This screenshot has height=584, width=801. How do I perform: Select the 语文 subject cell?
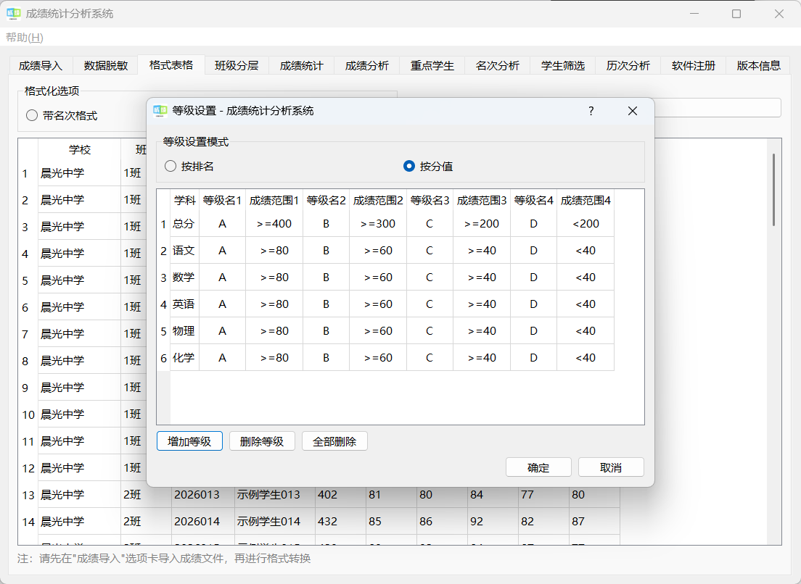(184, 251)
